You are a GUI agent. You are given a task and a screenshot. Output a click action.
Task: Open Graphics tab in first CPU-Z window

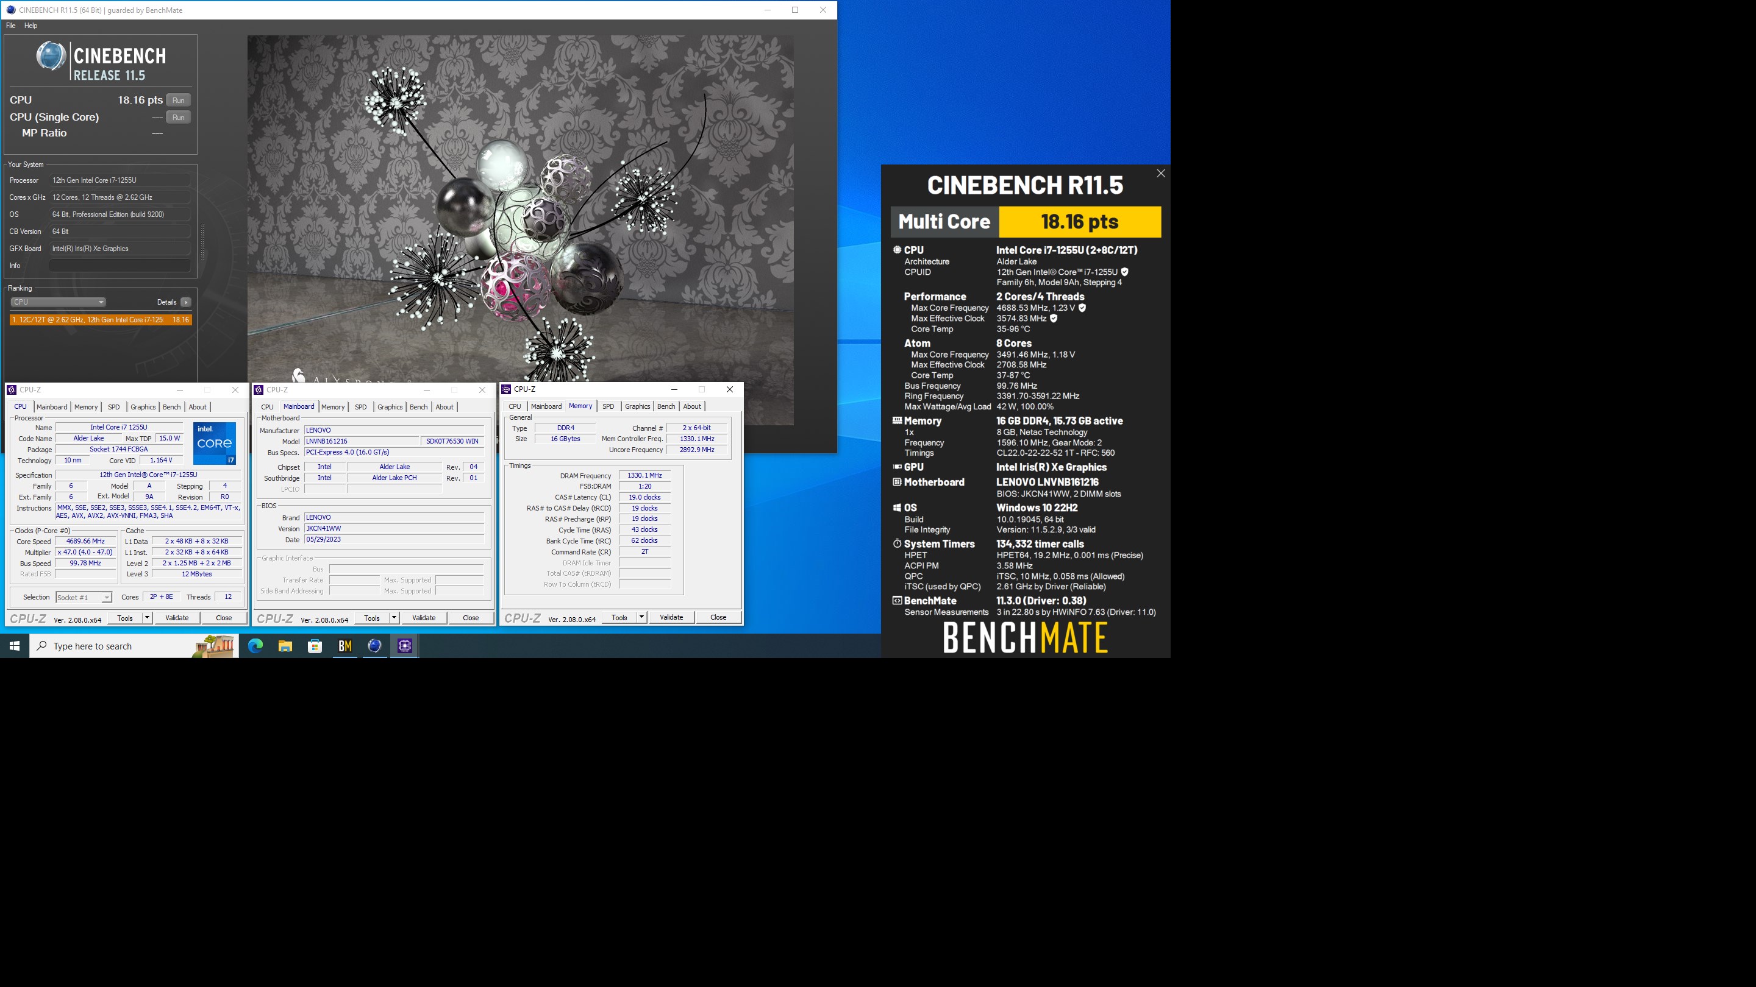(143, 408)
